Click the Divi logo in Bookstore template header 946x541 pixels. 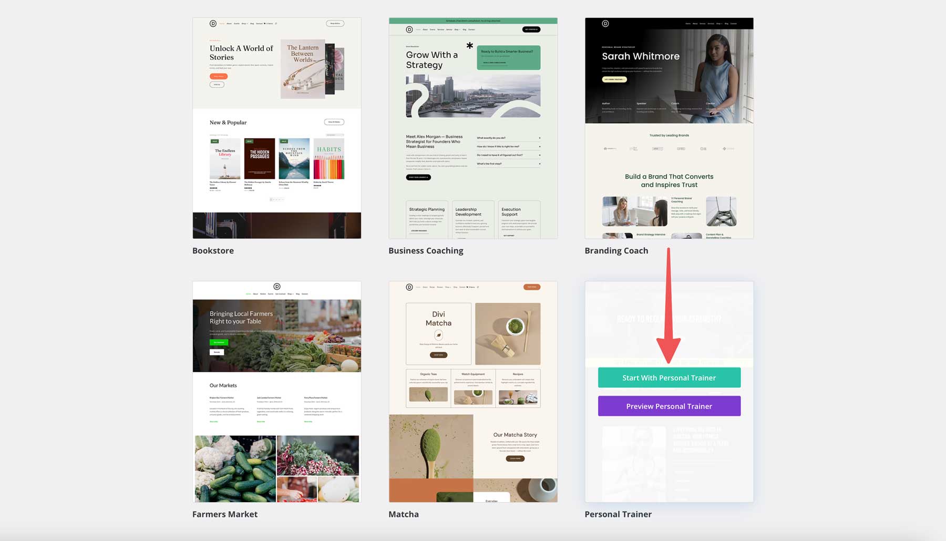[213, 24]
